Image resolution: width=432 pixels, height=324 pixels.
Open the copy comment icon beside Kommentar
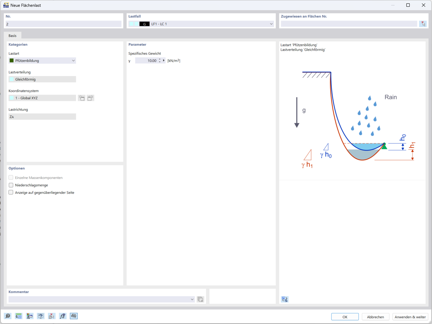[200, 299]
